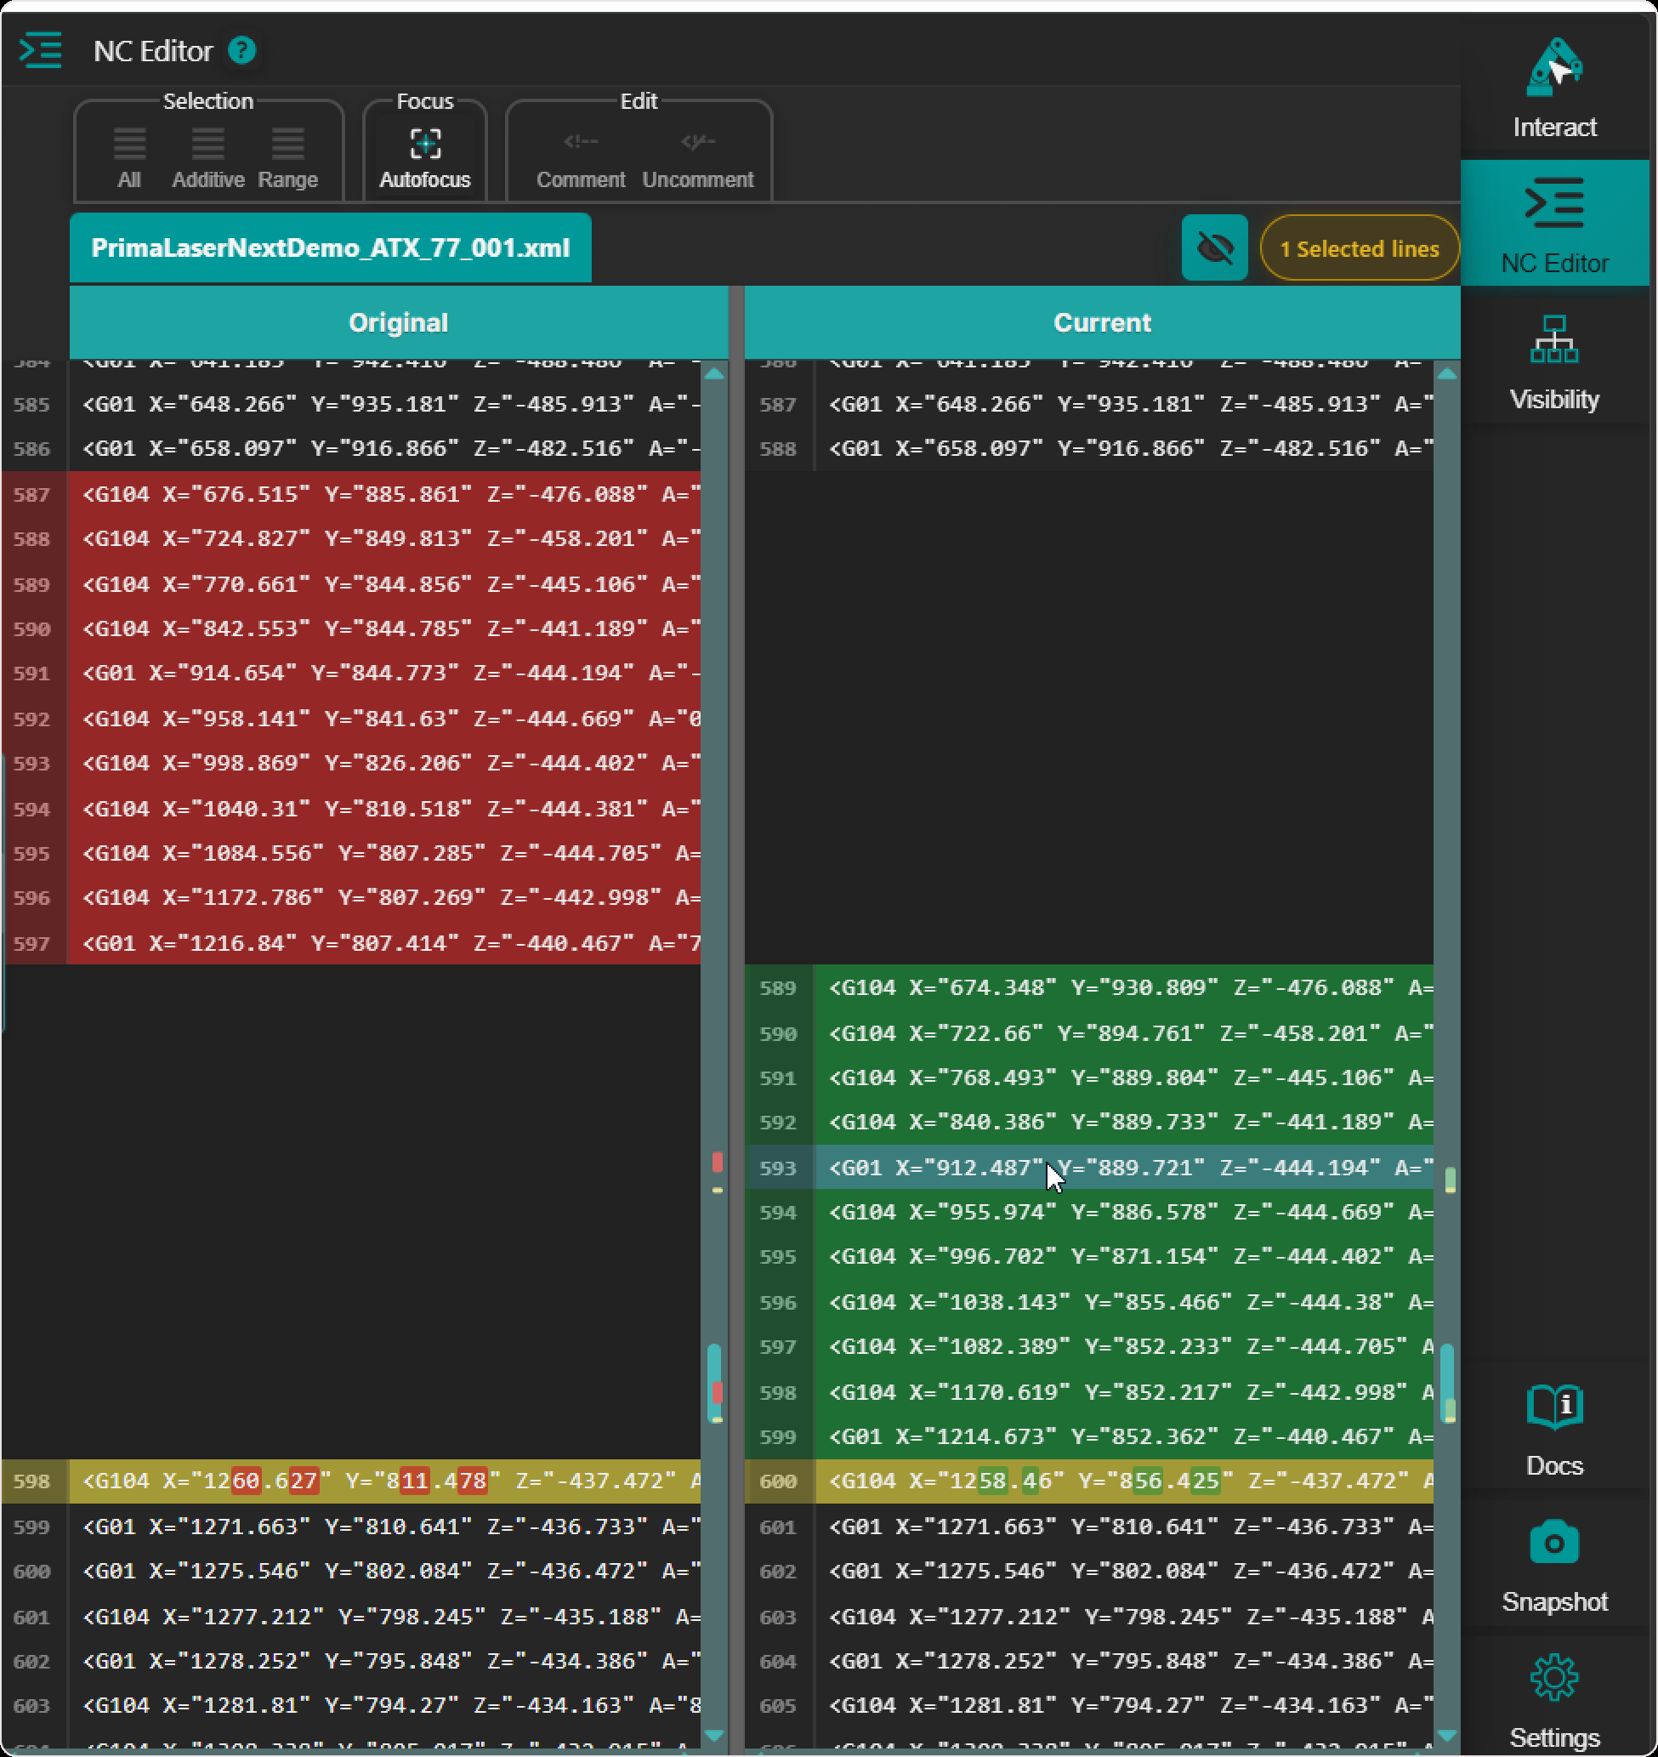Click the 1 Selected lines badge
Viewport: 1658px width, 1757px height.
[x=1359, y=248]
